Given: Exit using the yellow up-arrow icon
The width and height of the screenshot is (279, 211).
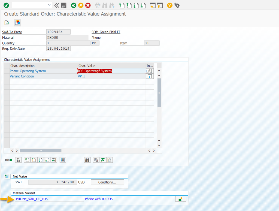Looking at the screenshot, I should pyautogui.click(x=81, y=5).
